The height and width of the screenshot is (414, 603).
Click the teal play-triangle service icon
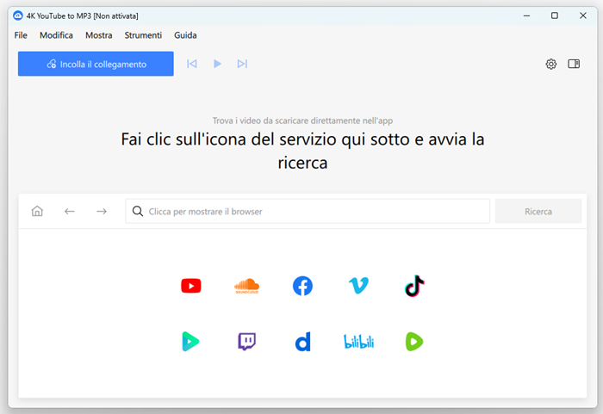190,342
